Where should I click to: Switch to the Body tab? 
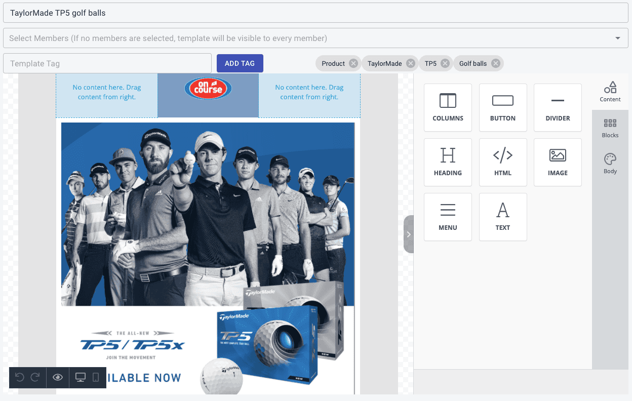tap(610, 164)
